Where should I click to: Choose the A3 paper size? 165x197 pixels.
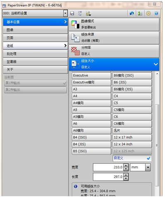(x=91, y=89)
